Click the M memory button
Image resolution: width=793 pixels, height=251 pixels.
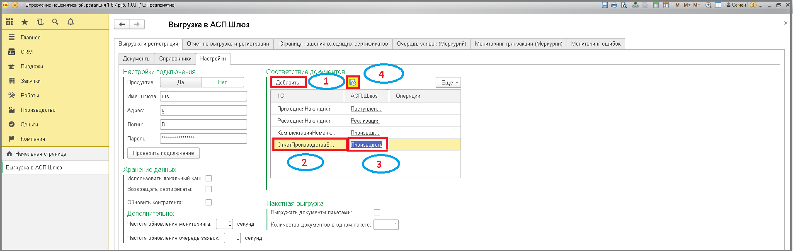click(677, 5)
